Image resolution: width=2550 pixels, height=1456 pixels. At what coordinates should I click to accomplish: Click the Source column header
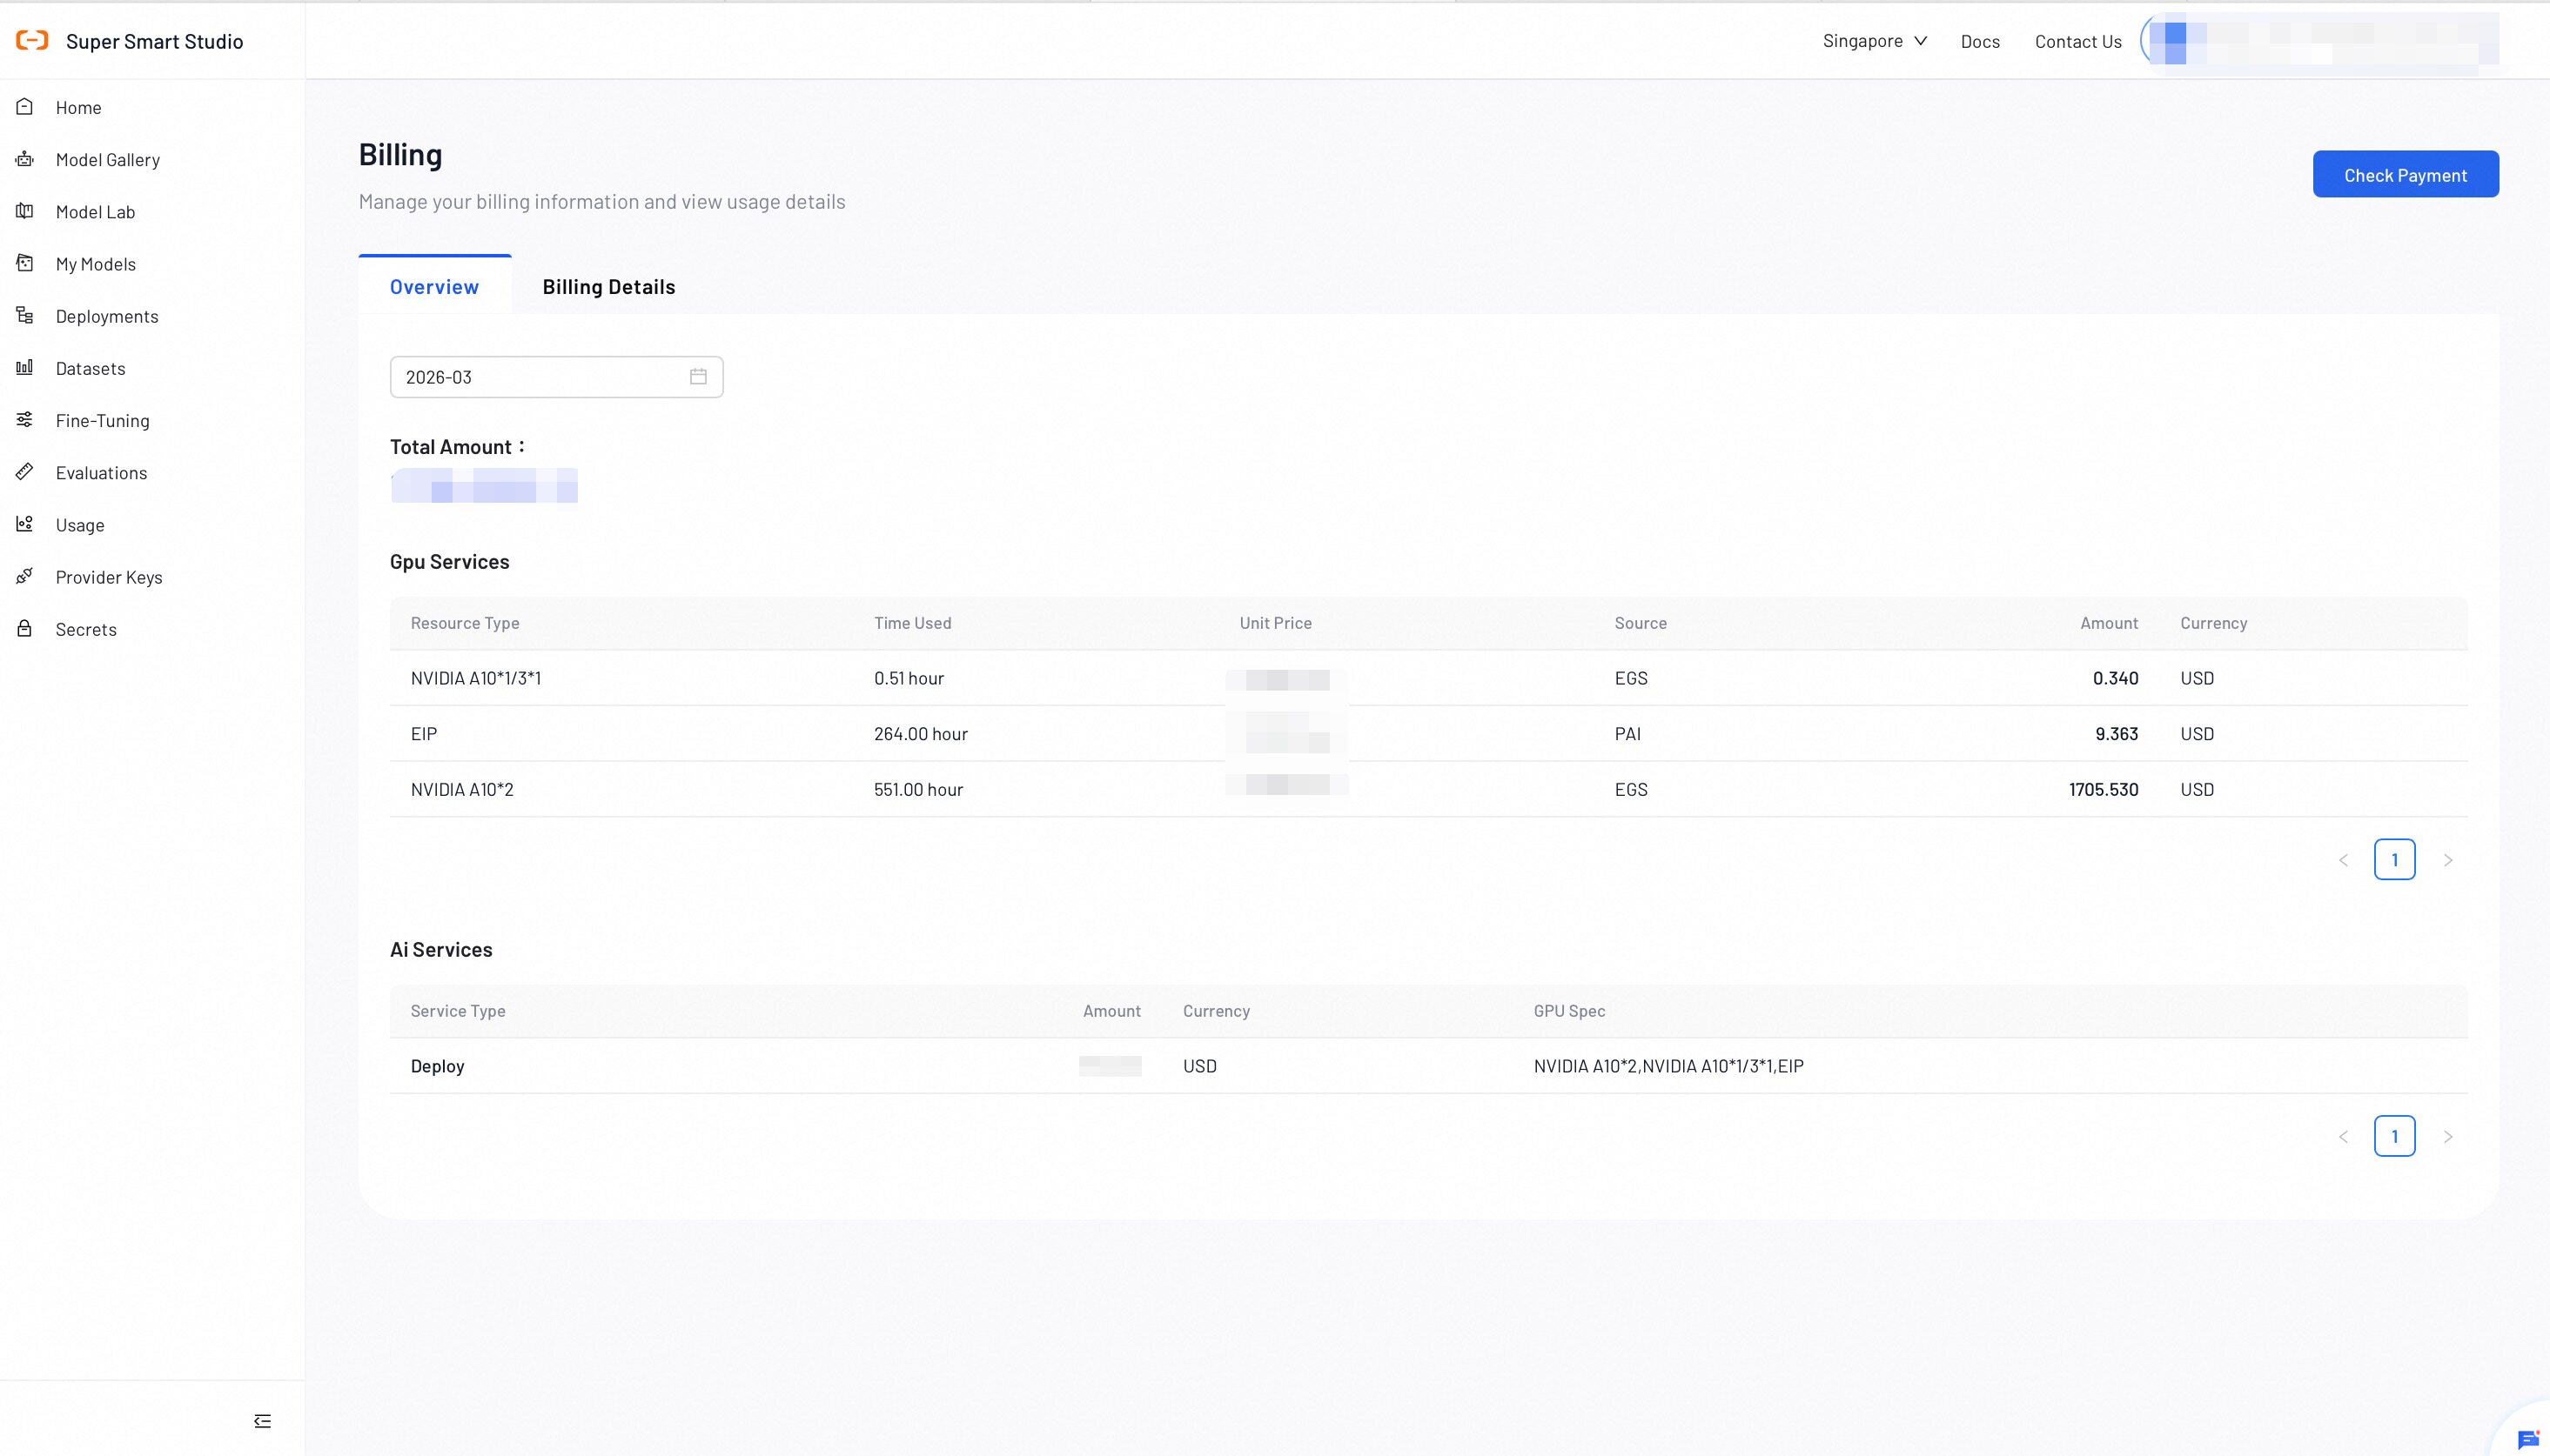click(x=1641, y=623)
